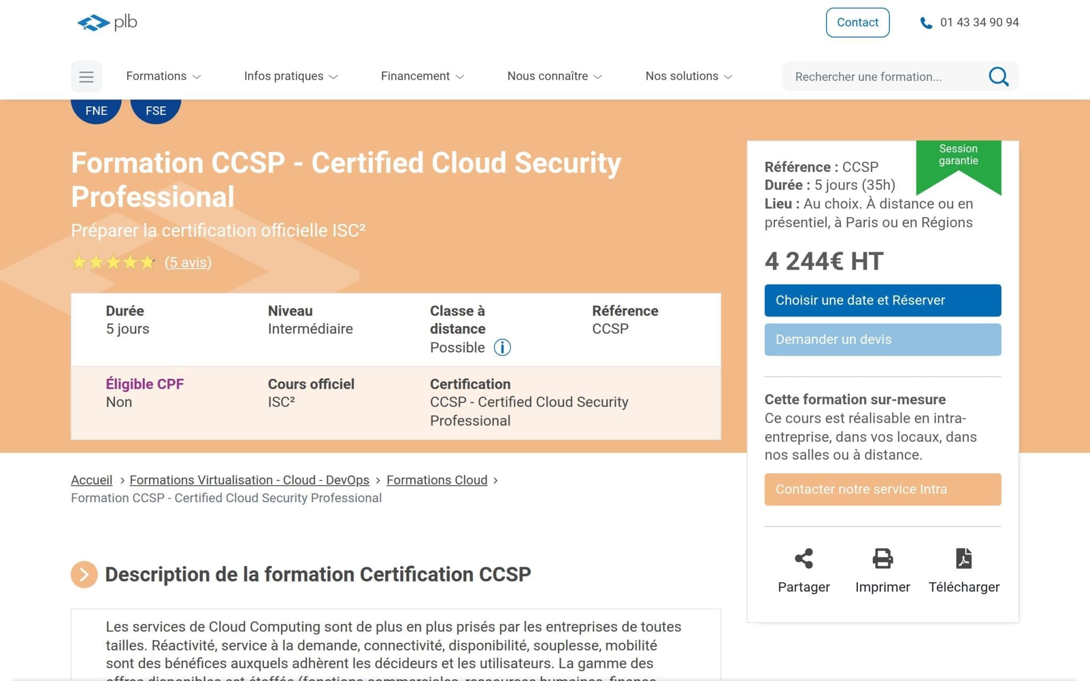This screenshot has width=1090, height=681.
Task: Click the info icon beside Possible
Action: (502, 347)
